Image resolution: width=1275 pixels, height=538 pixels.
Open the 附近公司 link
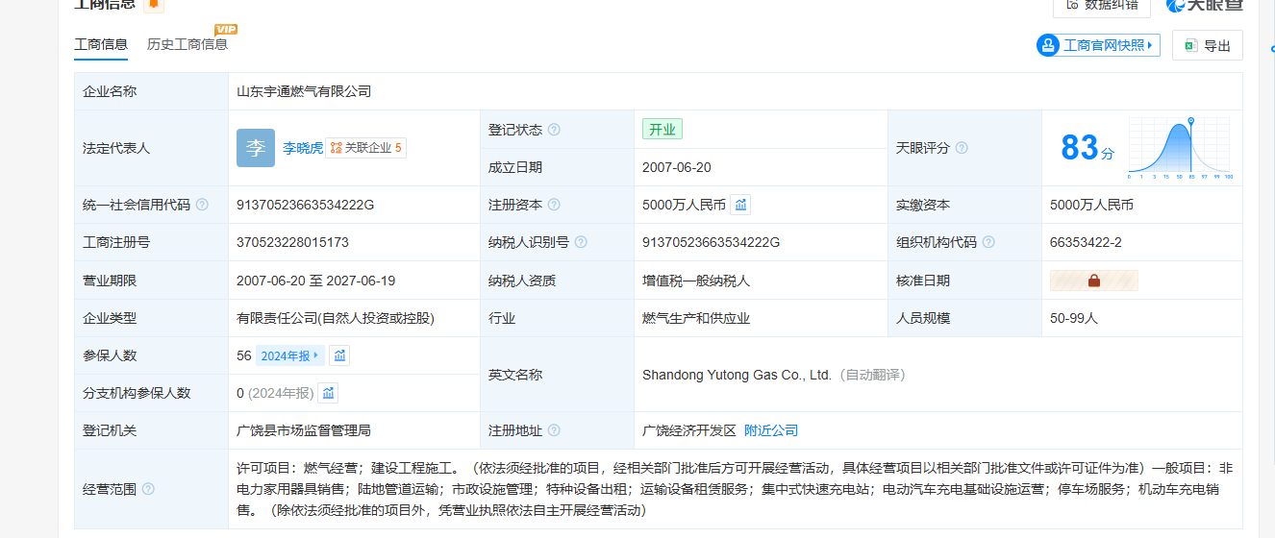[771, 430]
